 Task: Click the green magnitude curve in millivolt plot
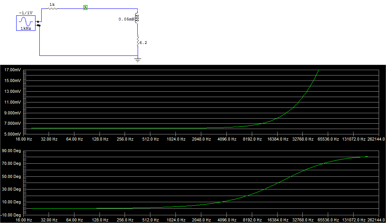coord(277,118)
